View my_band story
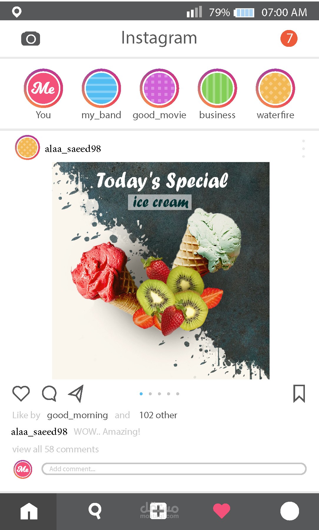This screenshot has width=319, height=530. pyautogui.click(x=101, y=88)
